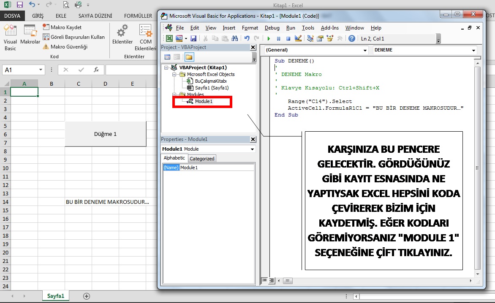This screenshot has height=303, width=495.
Task: Click the Toolbox icon in VBA toolbar
Action: 340,38
